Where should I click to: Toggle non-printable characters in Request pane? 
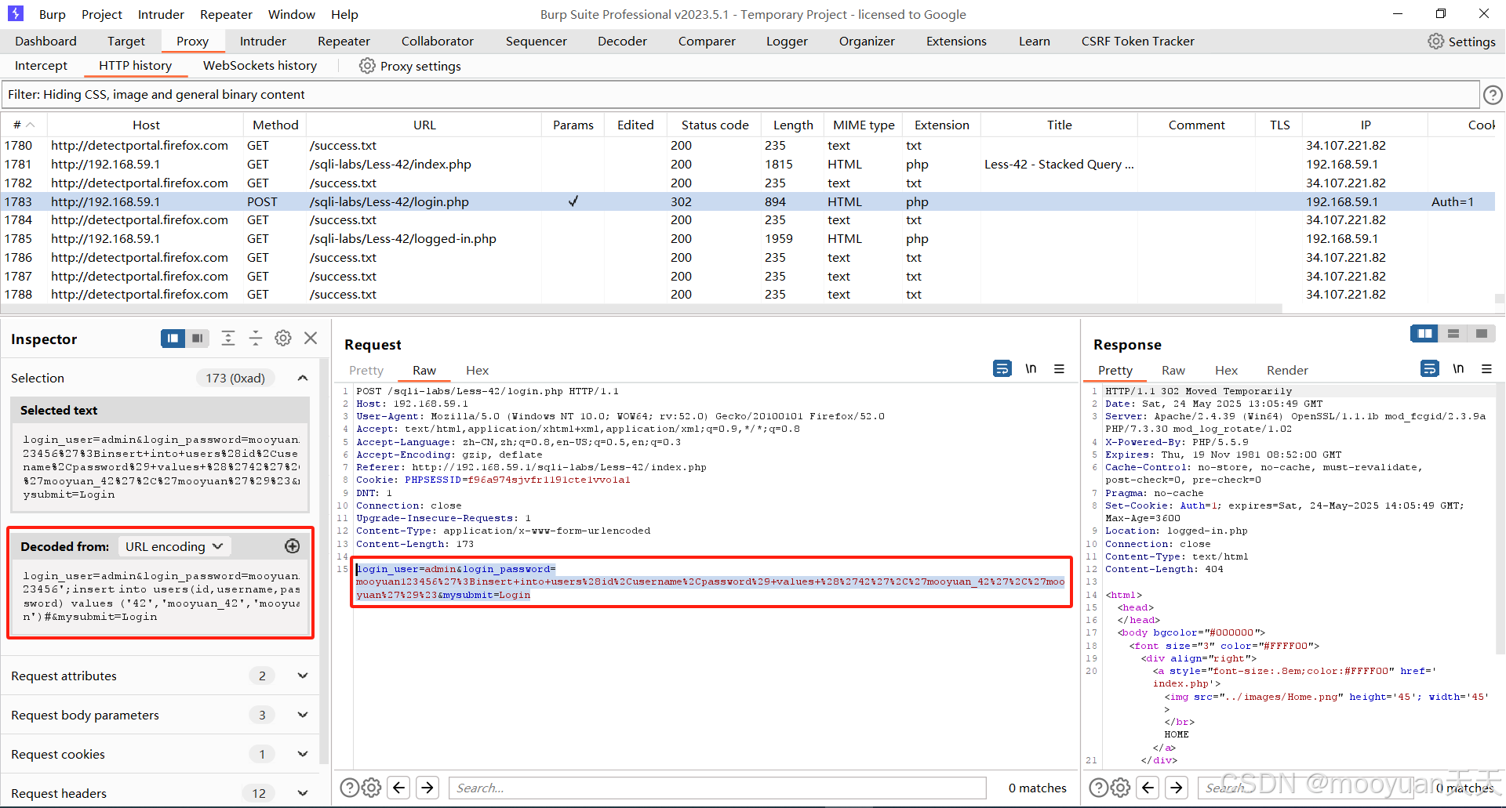point(1031,368)
